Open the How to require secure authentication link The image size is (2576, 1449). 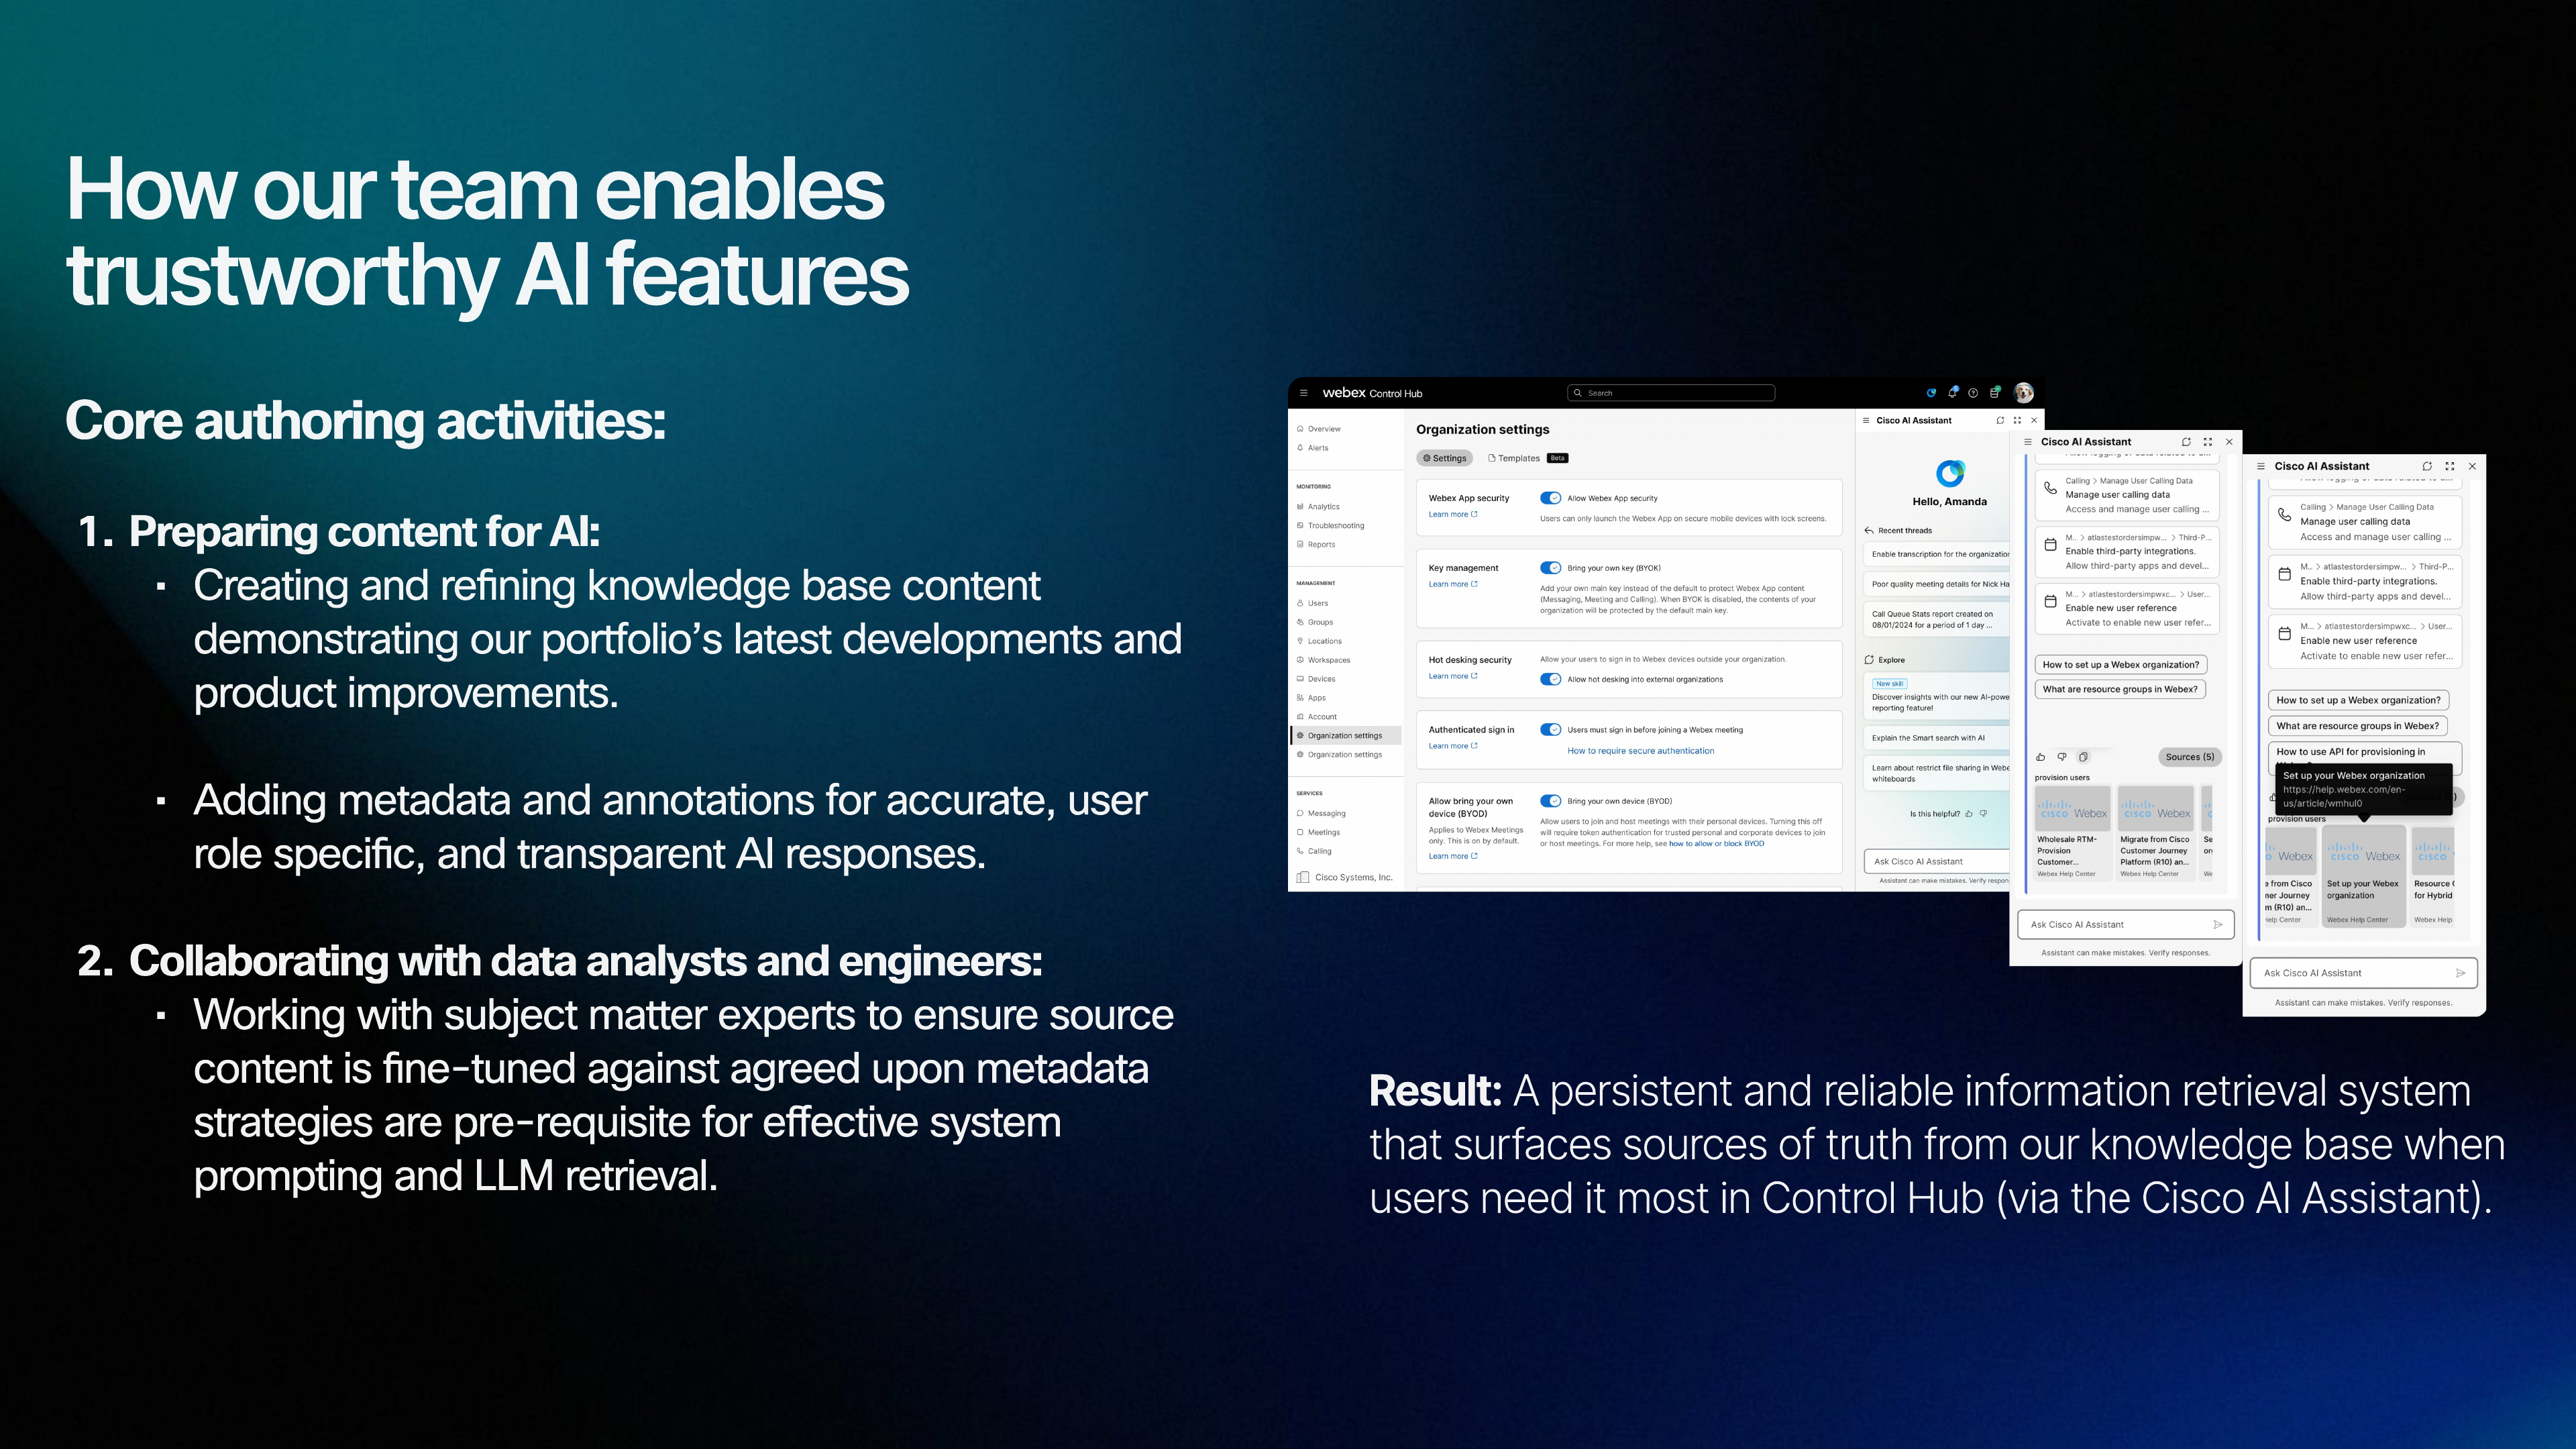point(1641,751)
